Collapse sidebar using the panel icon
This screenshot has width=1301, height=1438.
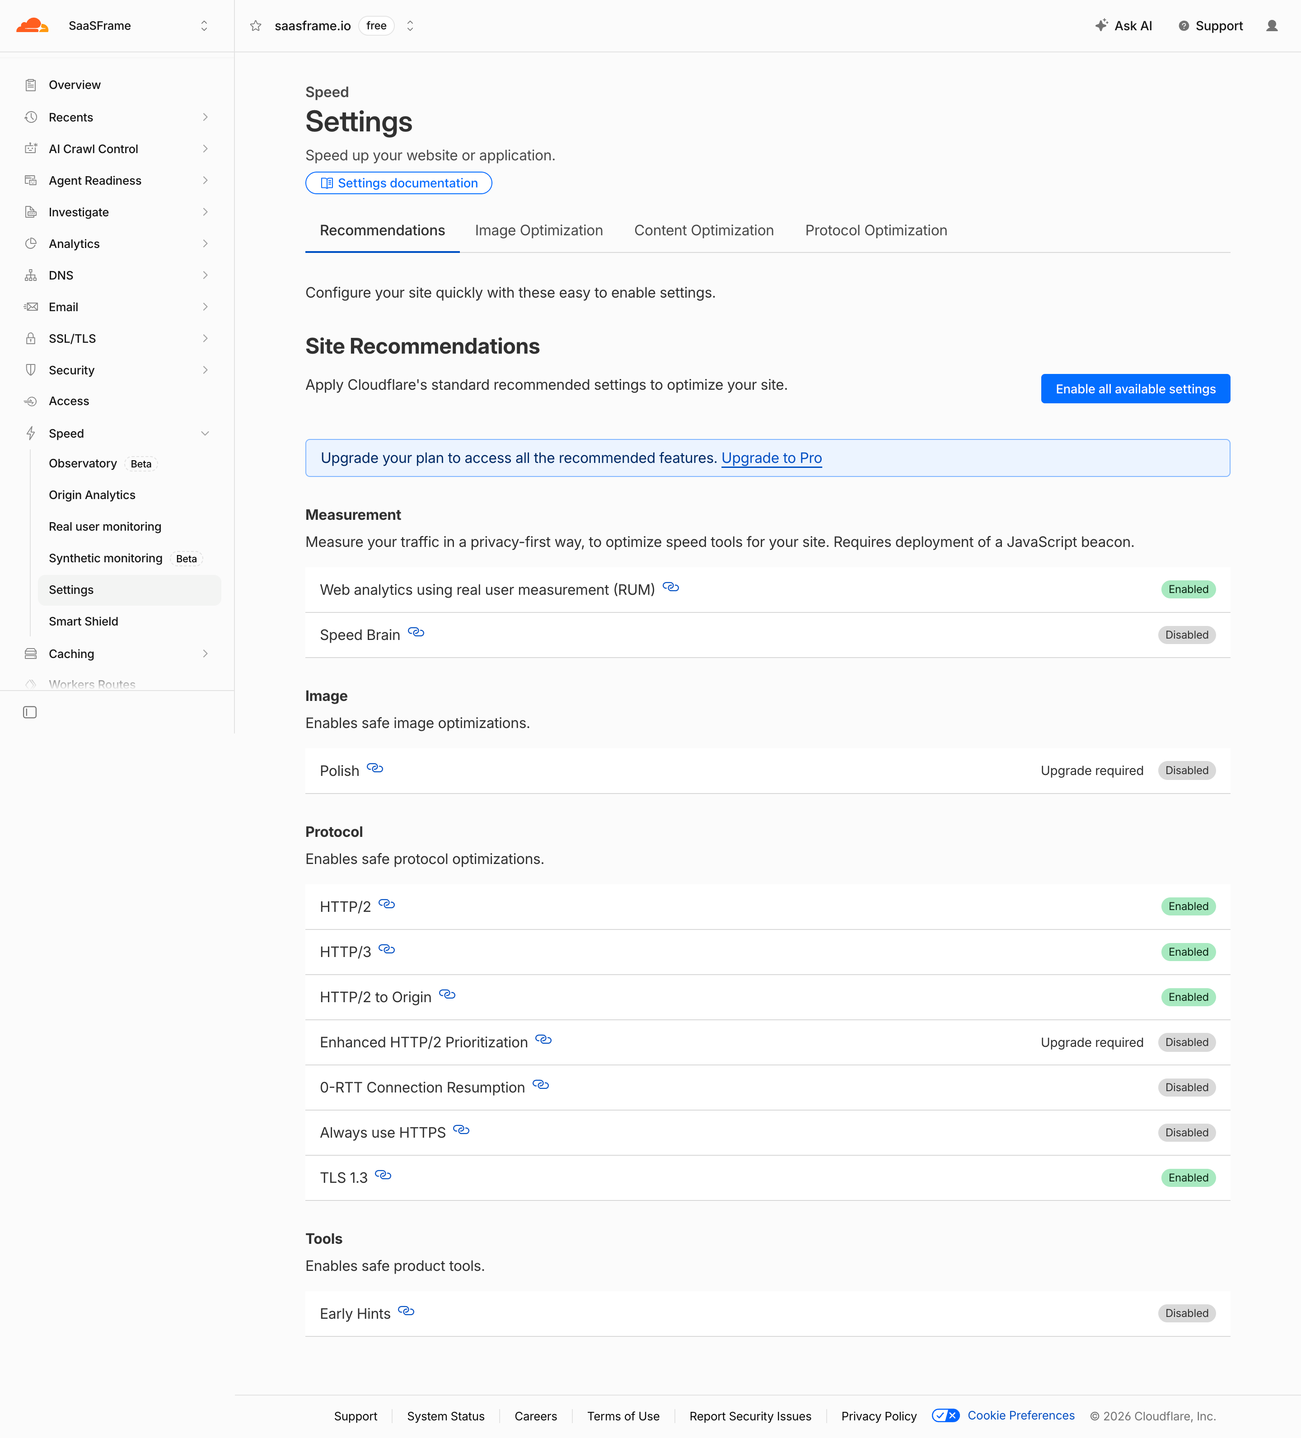tap(30, 712)
